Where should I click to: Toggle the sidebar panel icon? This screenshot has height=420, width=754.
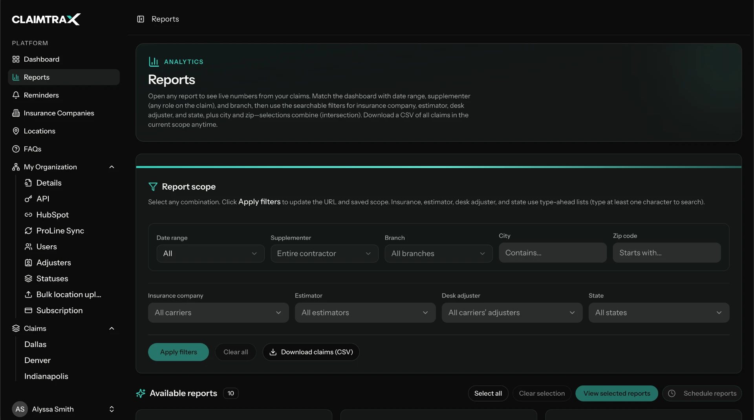(141, 19)
